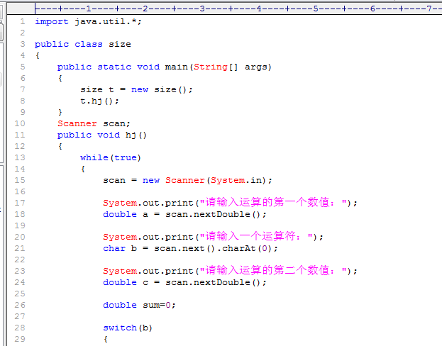This screenshot has height=346, width=442.
Task: Click line number 10 in the gutter
Action: coord(20,123)
